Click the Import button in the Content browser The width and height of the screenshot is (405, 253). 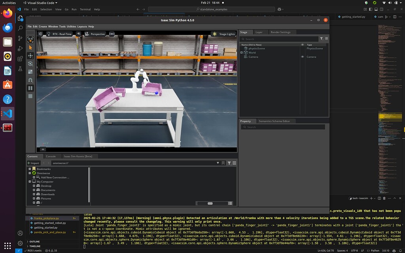click(x=33, y=163)
